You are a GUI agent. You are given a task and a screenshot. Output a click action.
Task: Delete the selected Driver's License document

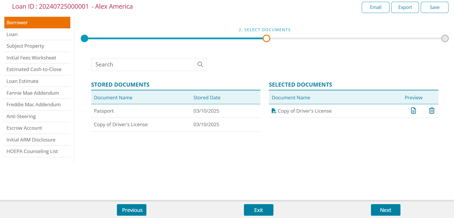click(431, 111)
